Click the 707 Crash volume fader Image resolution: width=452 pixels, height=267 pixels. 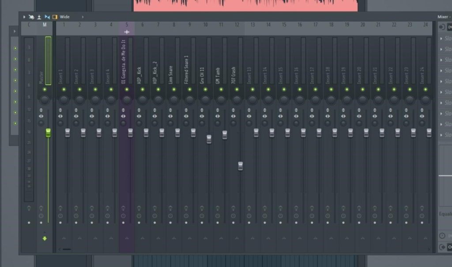(241, 166)
